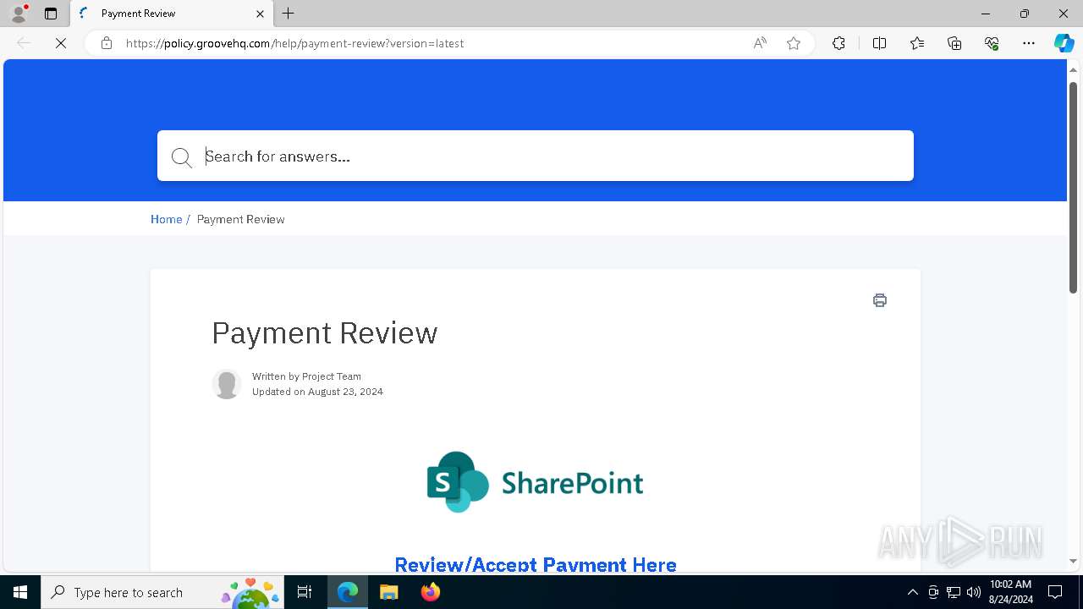Select the Payment Review browser tab
Image resolution: width=1083 pixels, height=609 pixels.
tap(172, 14)
